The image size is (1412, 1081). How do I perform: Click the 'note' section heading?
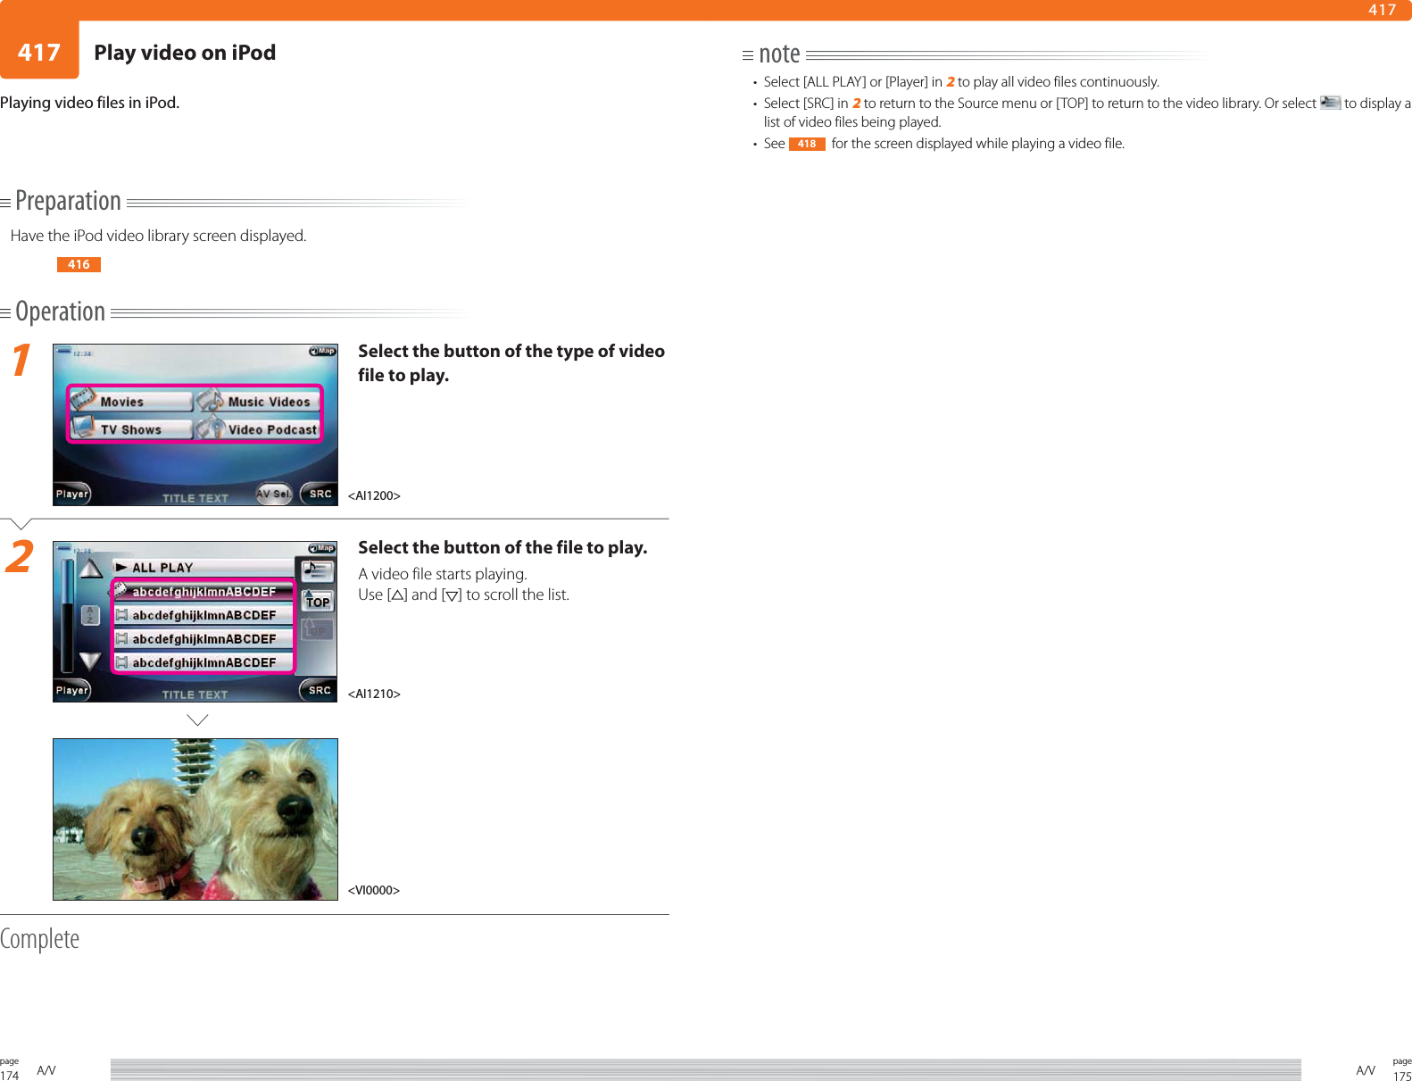[779, 54]
